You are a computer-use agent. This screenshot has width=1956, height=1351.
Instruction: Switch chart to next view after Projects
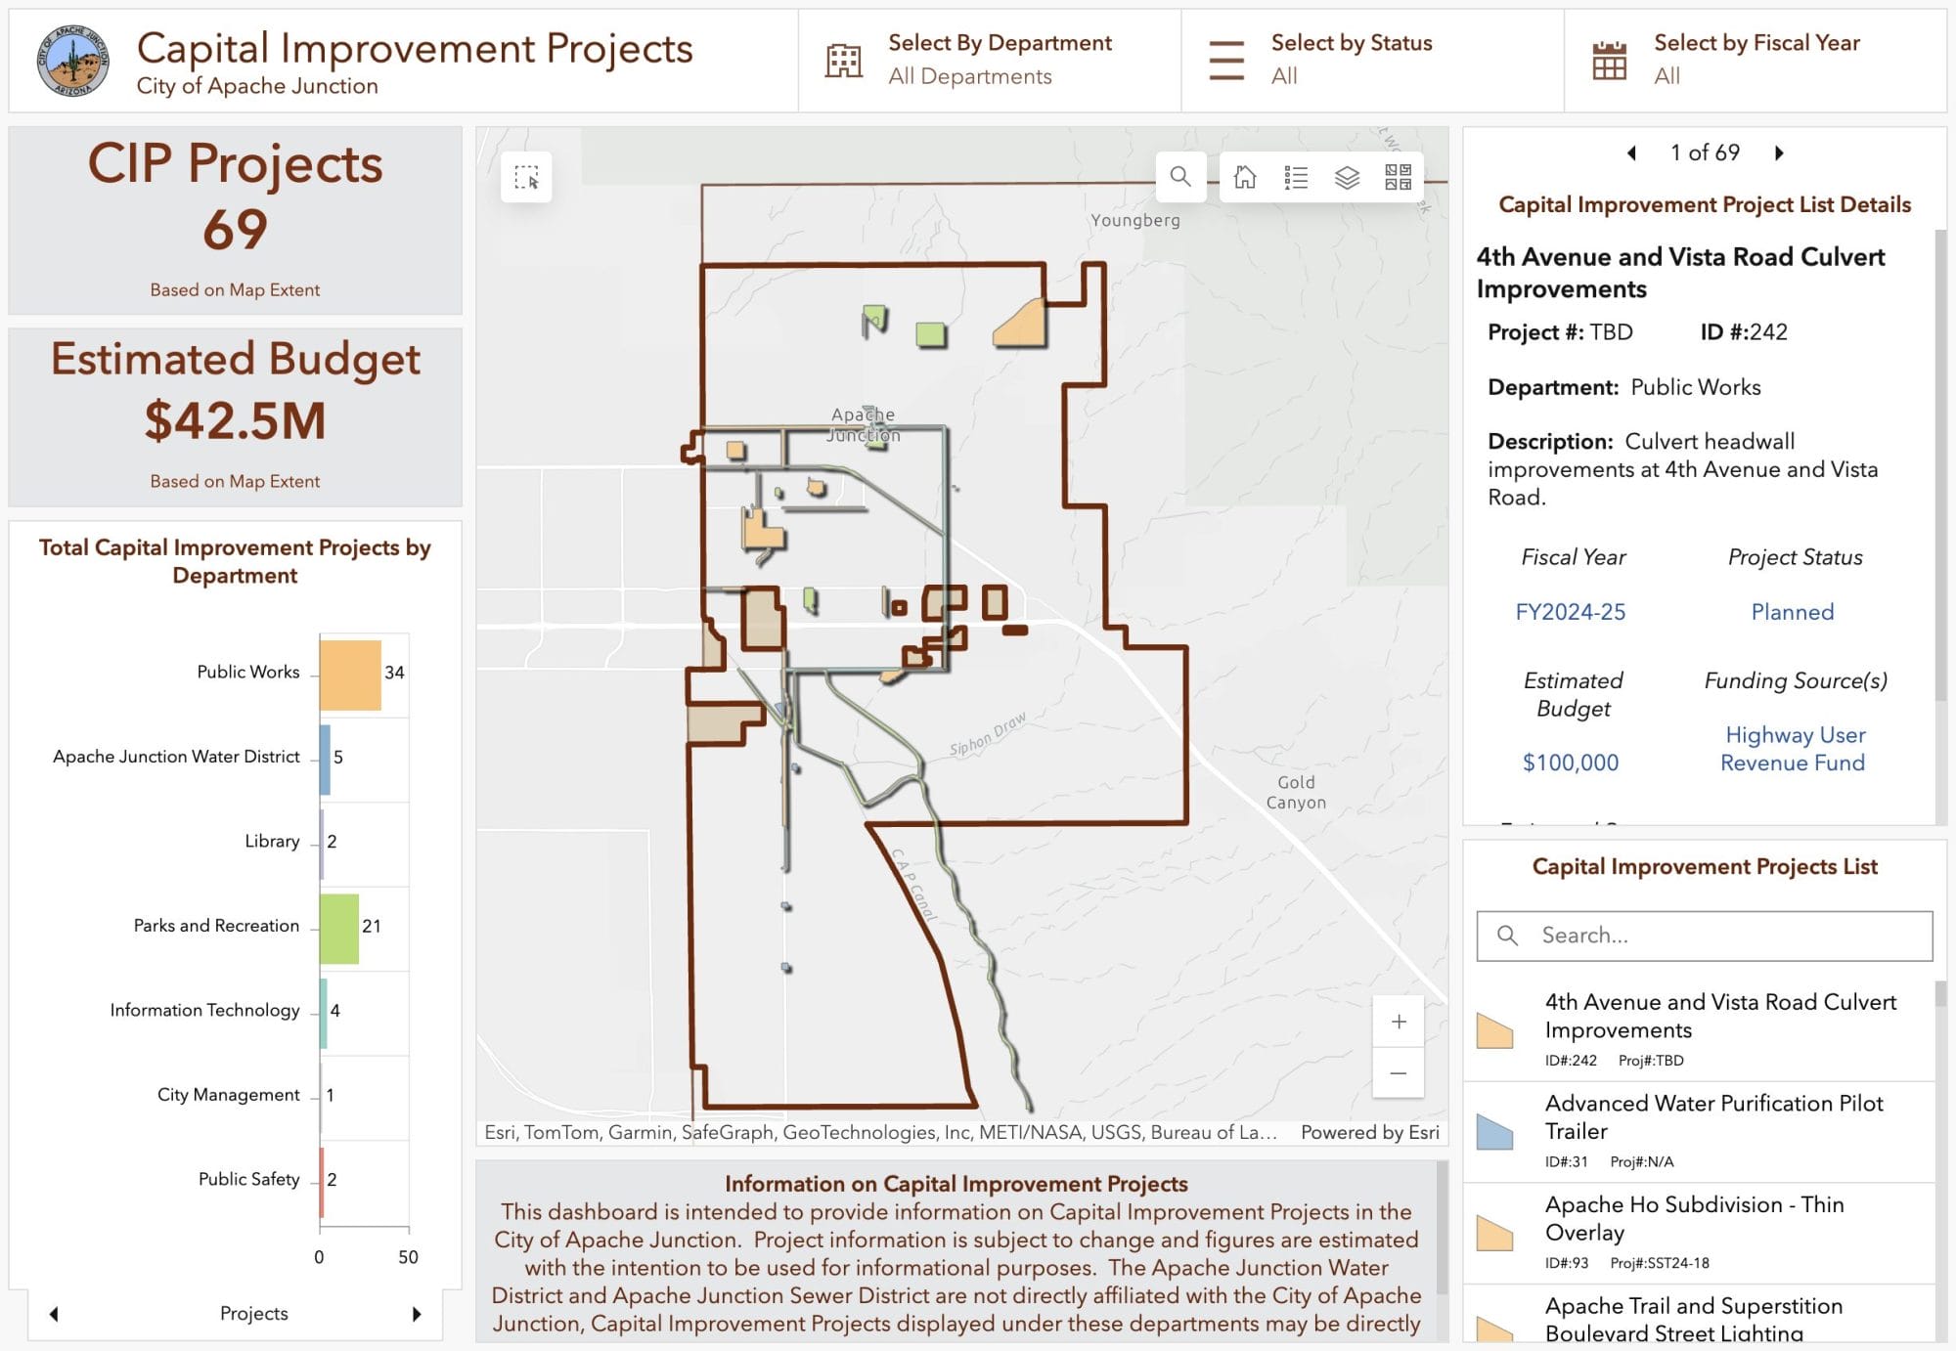point(417,1314)
